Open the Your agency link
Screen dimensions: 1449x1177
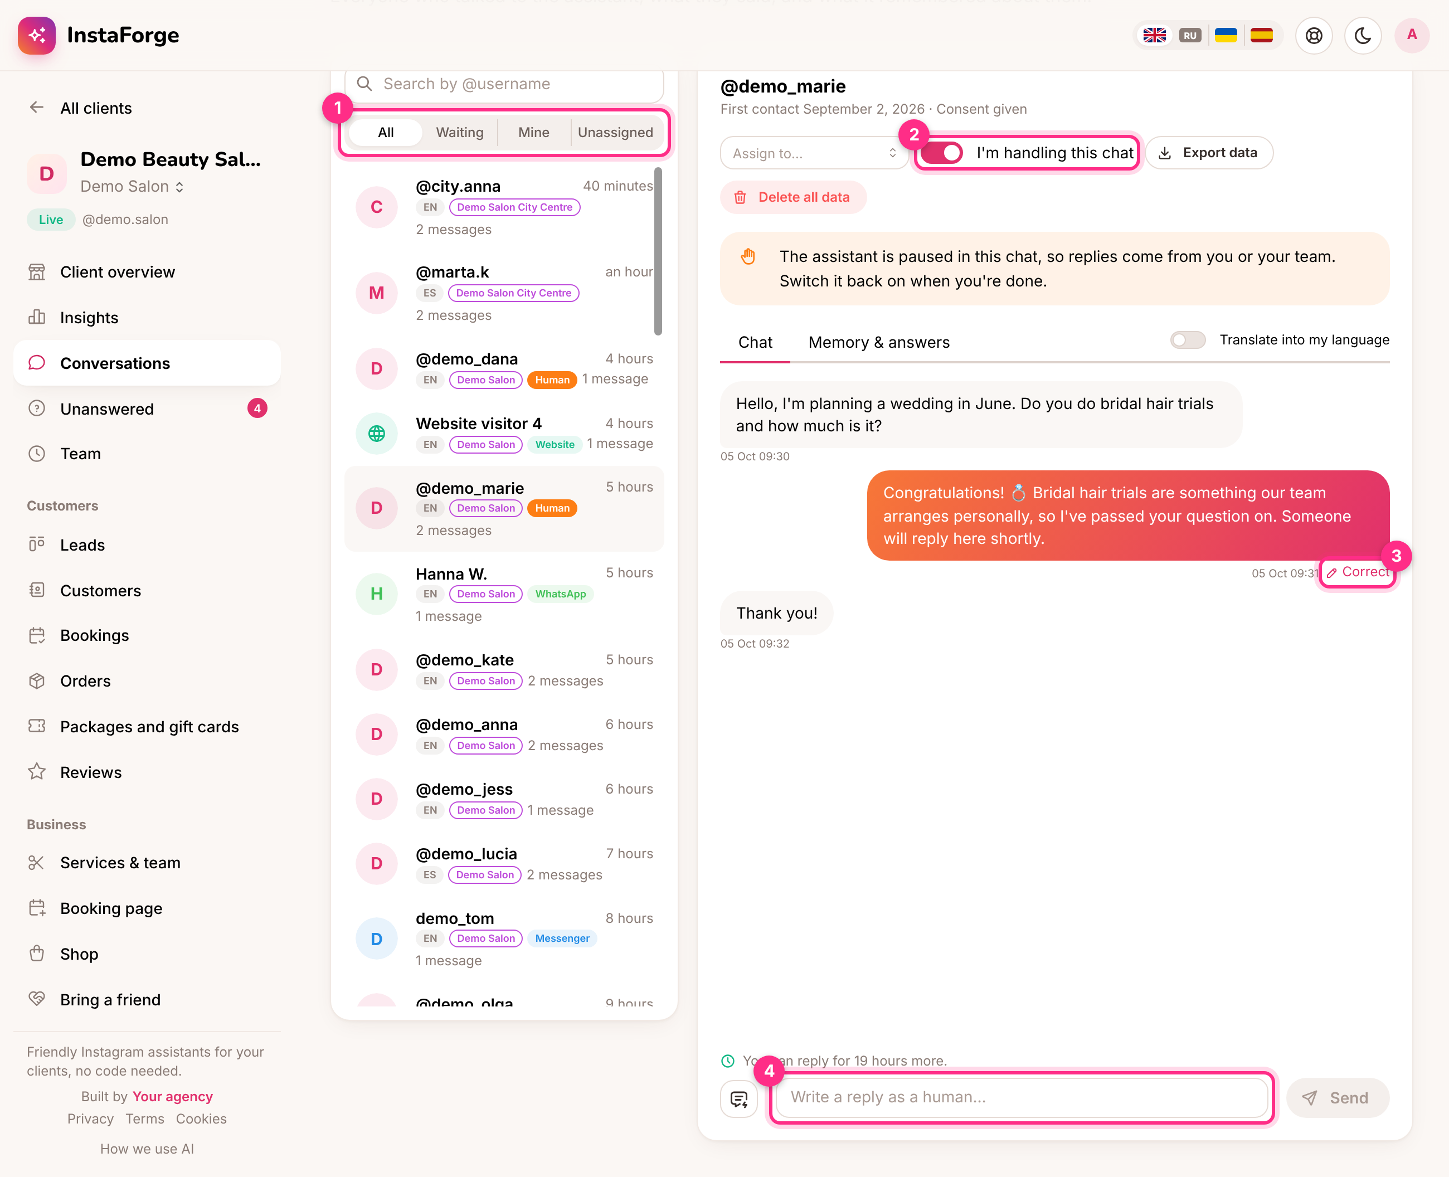pyautogui.click(x=172, y=1096)
